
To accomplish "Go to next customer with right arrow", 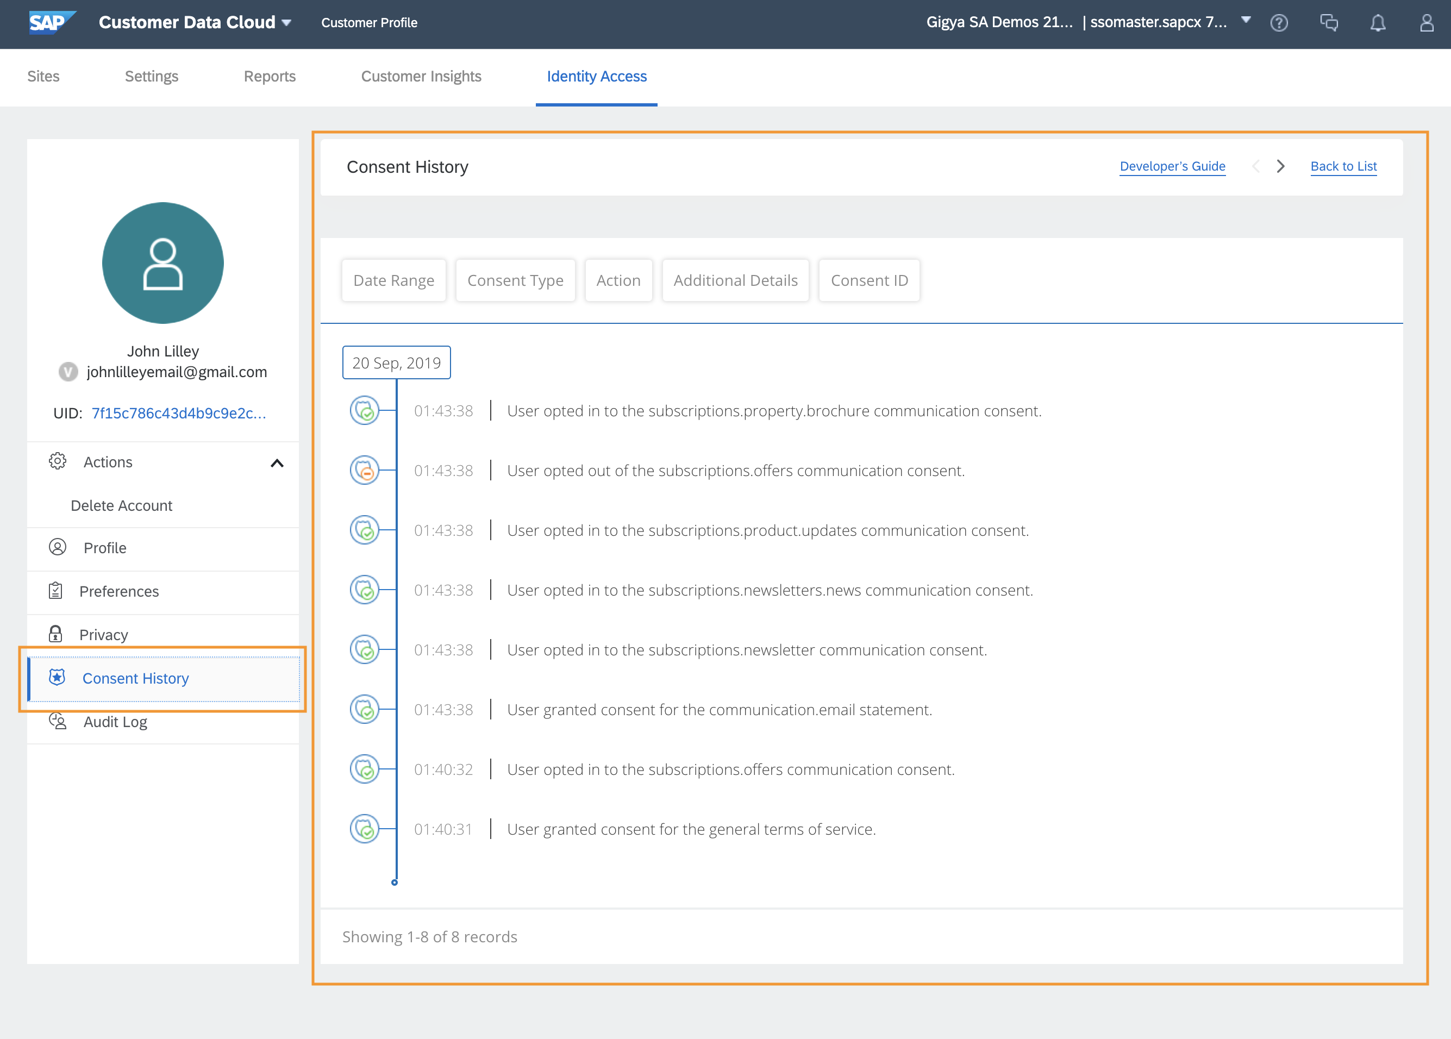I will tap(1280, 166).
